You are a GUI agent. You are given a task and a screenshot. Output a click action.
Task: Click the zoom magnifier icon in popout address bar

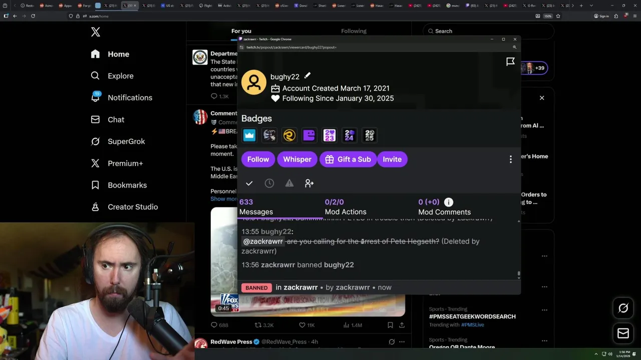pyautogui.click(x=514, y=47)
